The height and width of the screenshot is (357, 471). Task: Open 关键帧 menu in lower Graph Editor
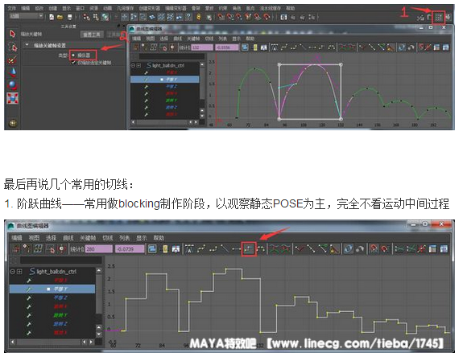tap(88, 238)
